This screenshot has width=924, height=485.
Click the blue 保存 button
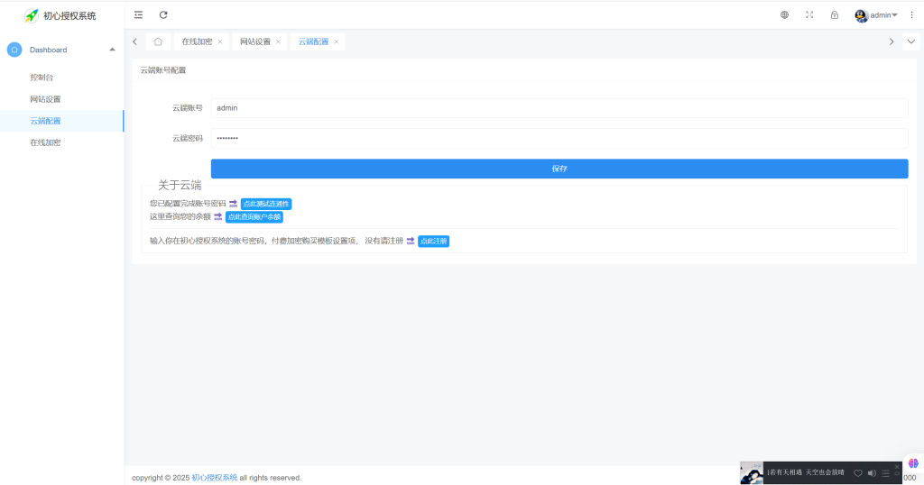tap(559, 169)
